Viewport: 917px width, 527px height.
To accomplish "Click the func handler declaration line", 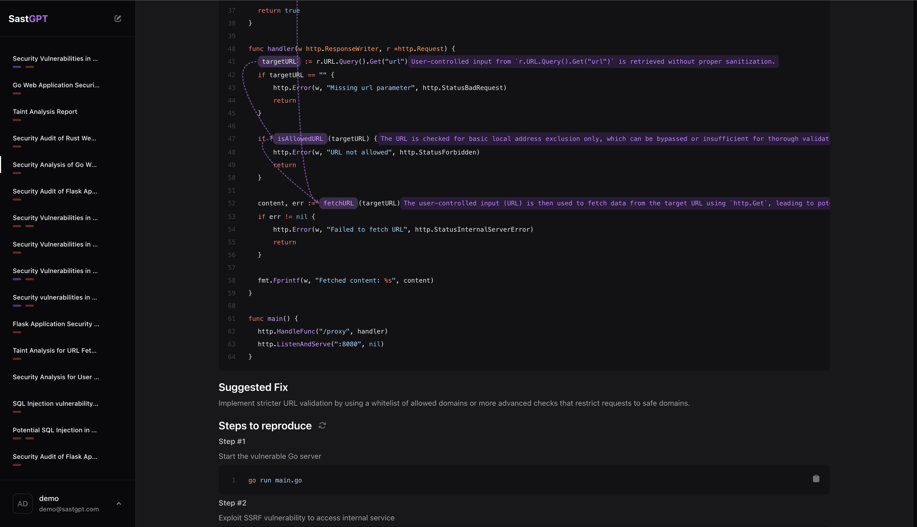I will 352,49.
